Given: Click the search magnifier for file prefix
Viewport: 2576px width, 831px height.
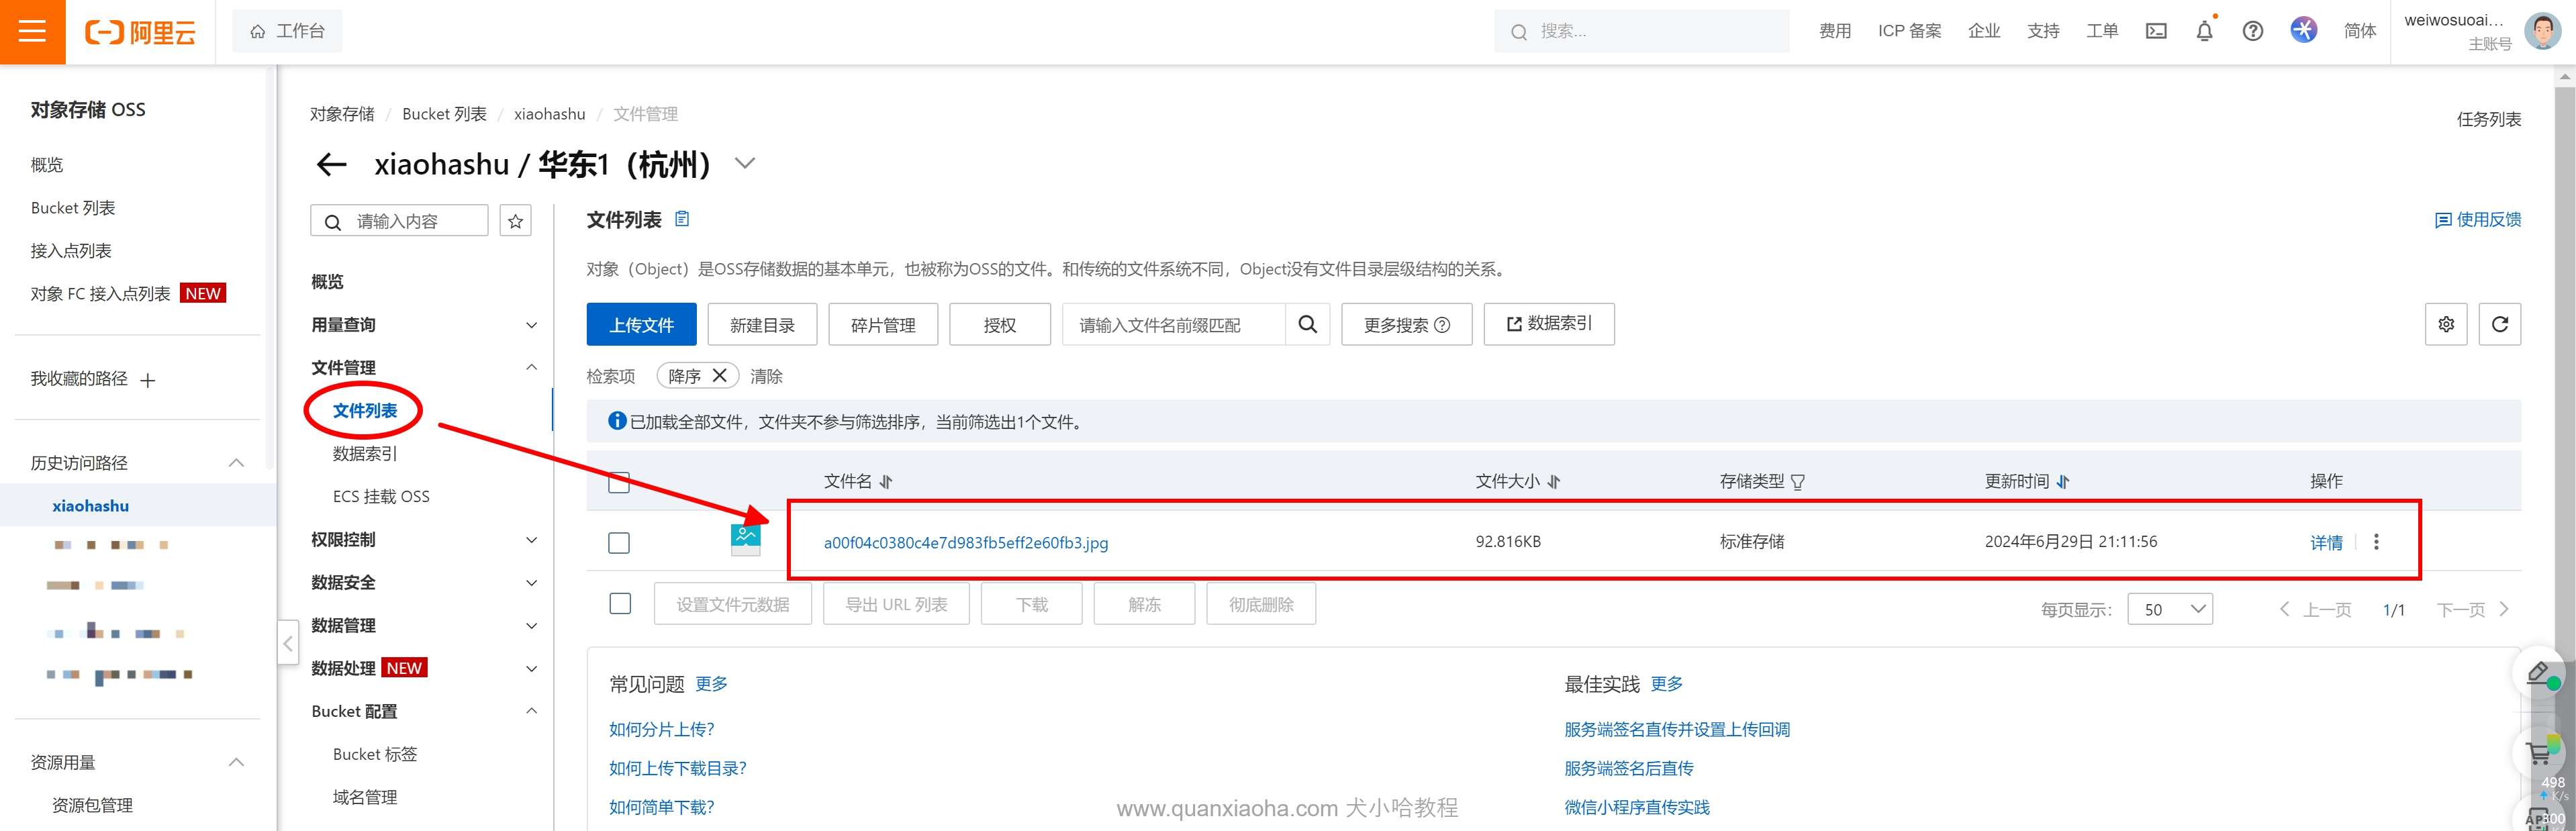Looking at the screenshot, I should point(1307,324).
